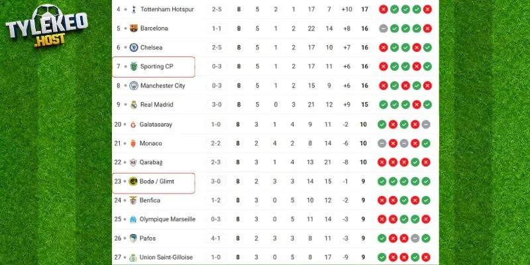Click Pafos's 4-1 score badge
Image resolution: width=530 pixels, height=265 pixels.
(x=218, y=238)
